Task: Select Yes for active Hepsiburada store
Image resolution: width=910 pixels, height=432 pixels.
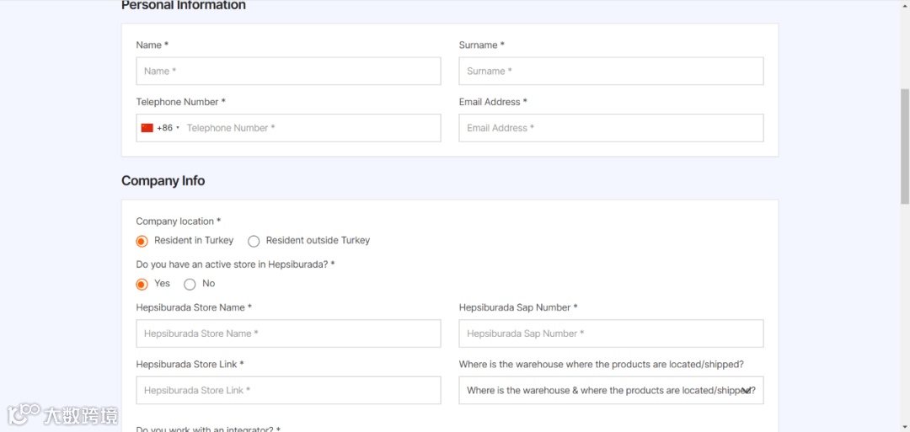Action: [x=142, y=284]
